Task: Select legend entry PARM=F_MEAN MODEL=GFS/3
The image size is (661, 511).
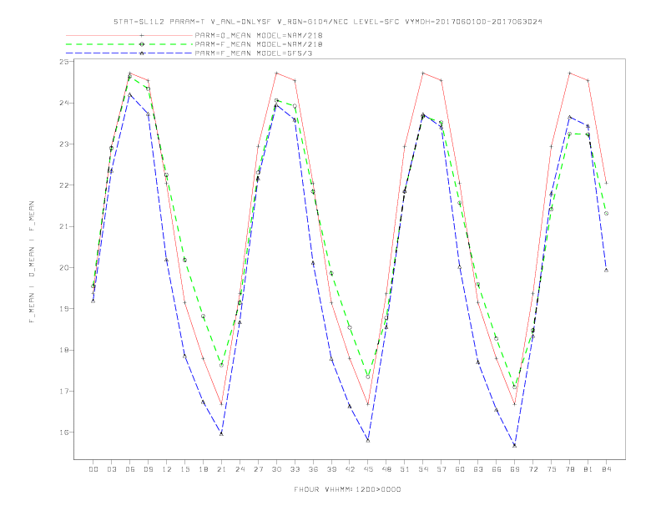Action: pos(254,53)
